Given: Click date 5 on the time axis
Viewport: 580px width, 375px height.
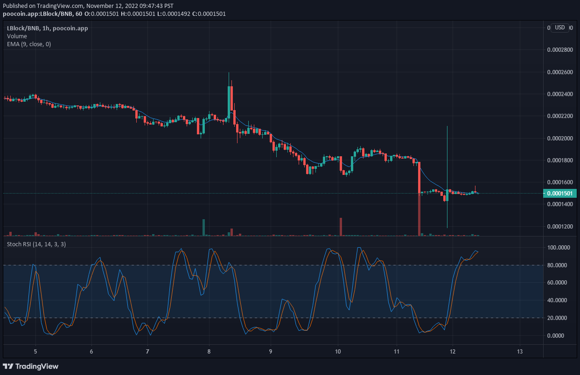Looking at the screenshot, I should [x=35, y=351].
